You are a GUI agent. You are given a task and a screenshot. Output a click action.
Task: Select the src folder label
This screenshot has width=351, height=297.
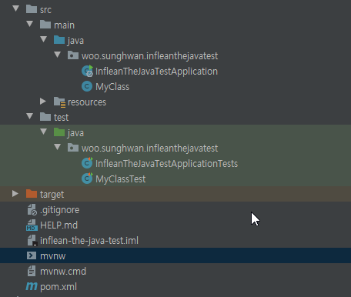[x=45, y=10]
